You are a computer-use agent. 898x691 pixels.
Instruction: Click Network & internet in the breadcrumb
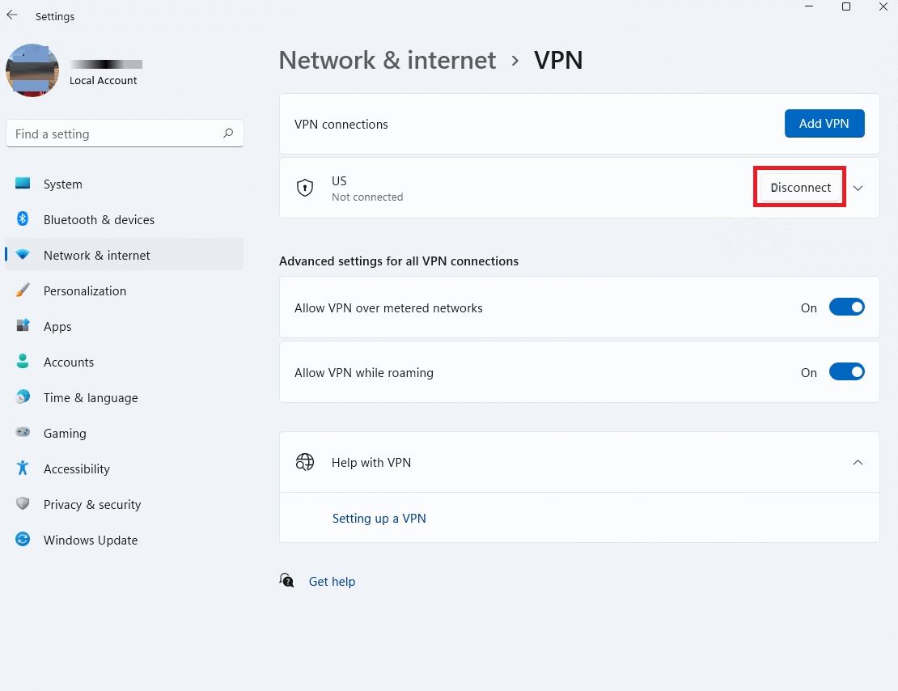387,60
